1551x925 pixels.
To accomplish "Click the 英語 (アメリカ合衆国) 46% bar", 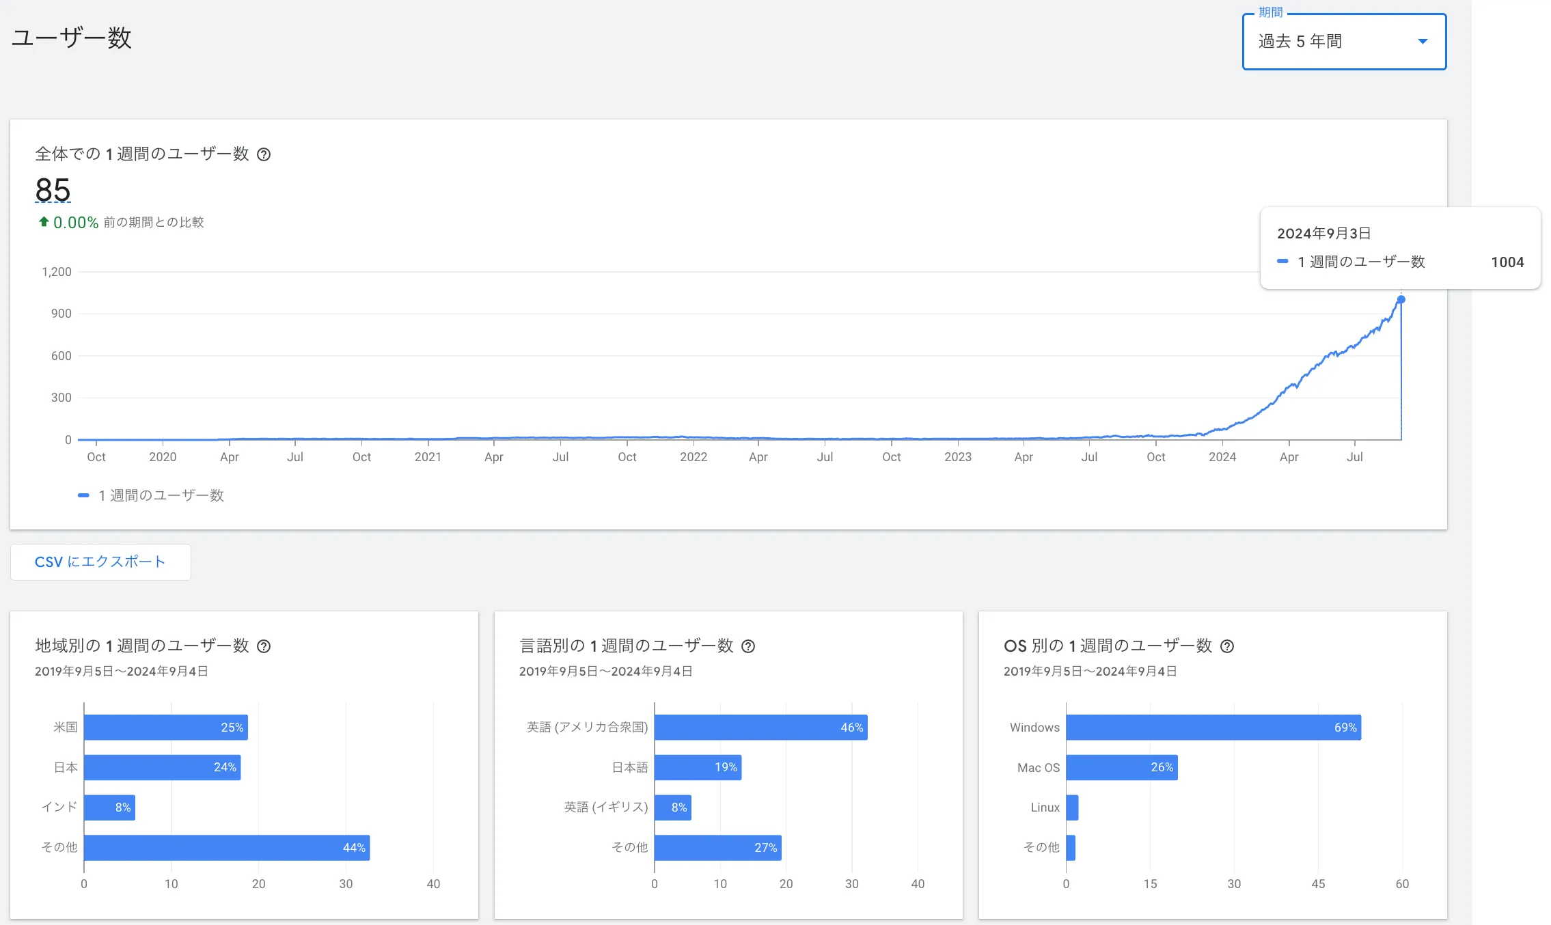I will [x=760, y=728].
